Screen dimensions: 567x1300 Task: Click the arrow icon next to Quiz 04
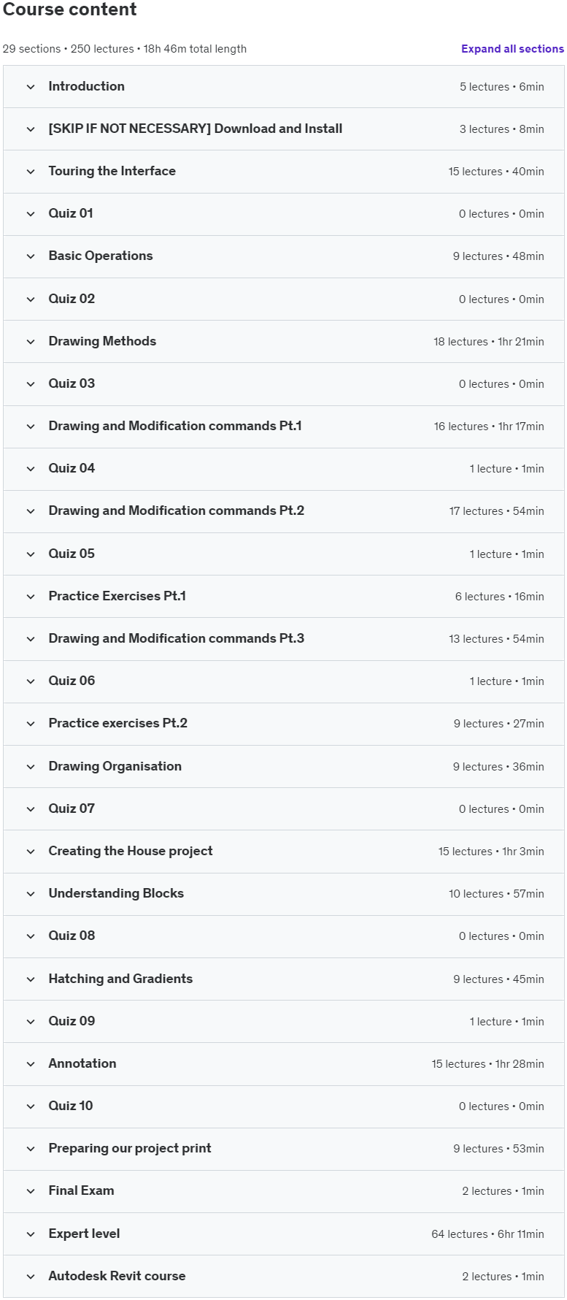click(31, 469)
